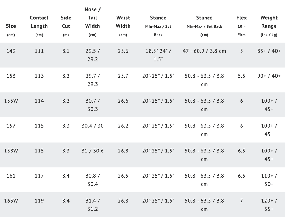Select the 25.6 waist width cell
The image size is (291, 222).
(123, 51)
